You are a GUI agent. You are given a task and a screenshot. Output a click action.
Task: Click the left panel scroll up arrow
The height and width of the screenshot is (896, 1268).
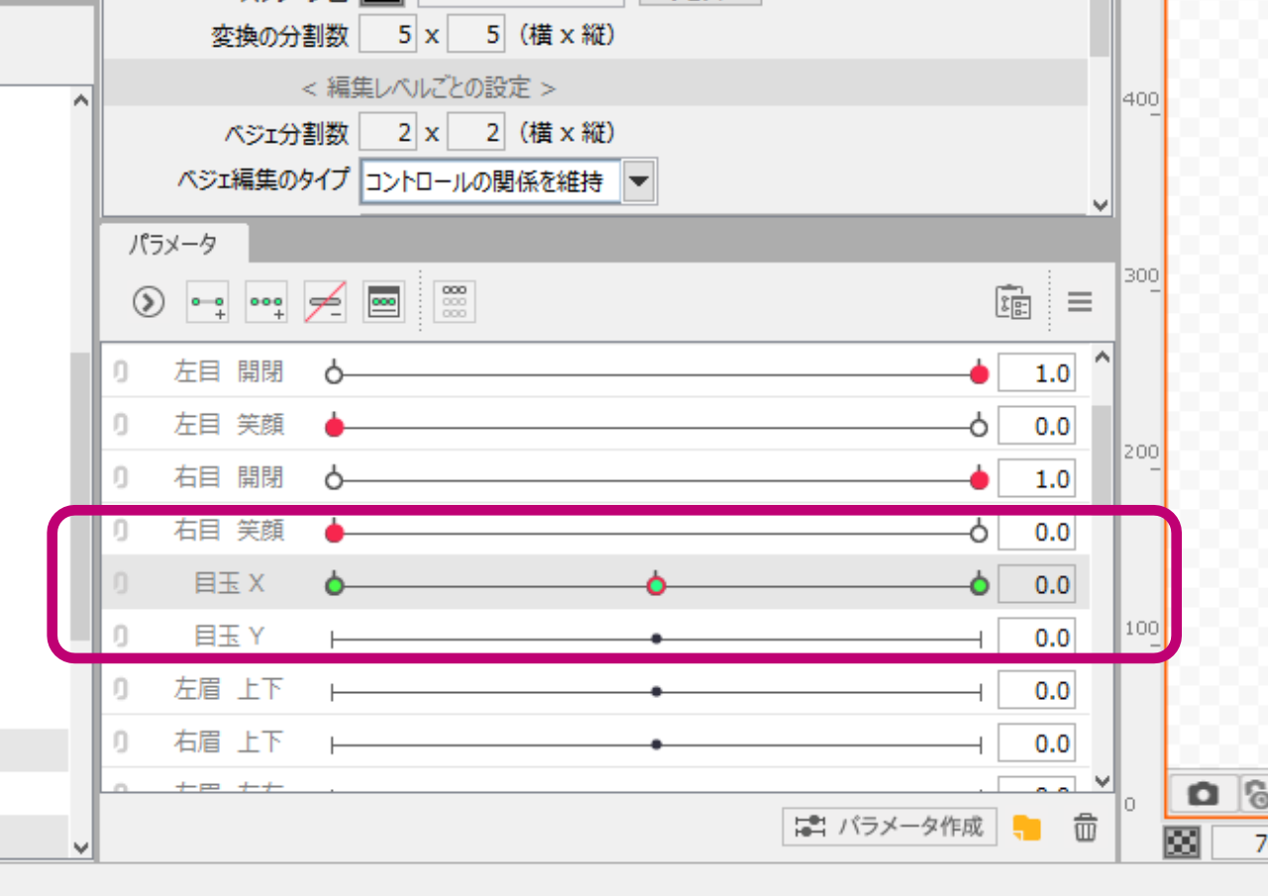(x=81, y=100)
